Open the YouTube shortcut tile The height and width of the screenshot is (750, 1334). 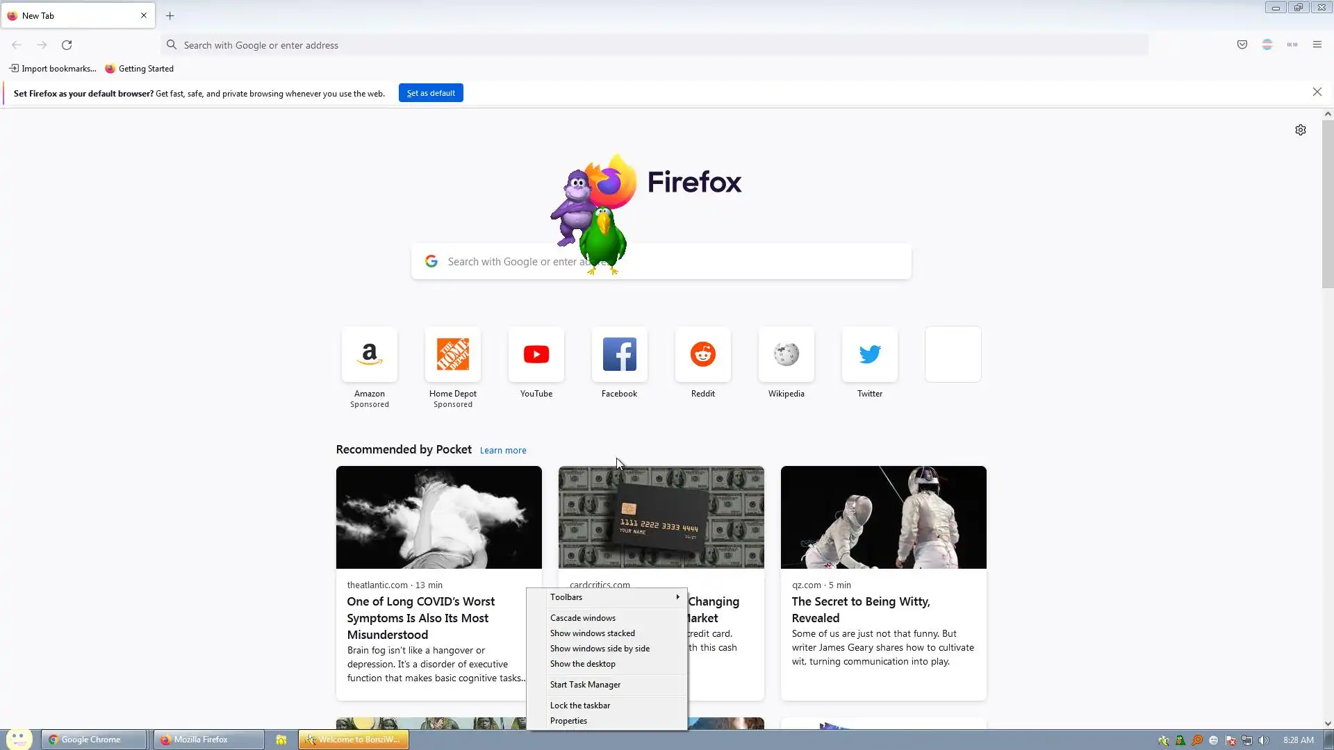[536, 355]
